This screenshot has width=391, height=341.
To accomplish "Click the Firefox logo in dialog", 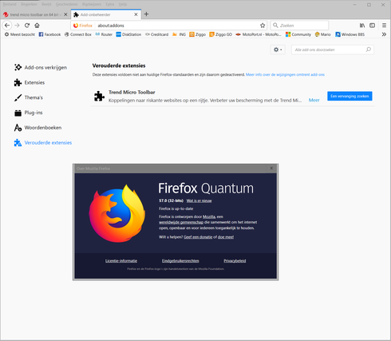I will [117, 213].
